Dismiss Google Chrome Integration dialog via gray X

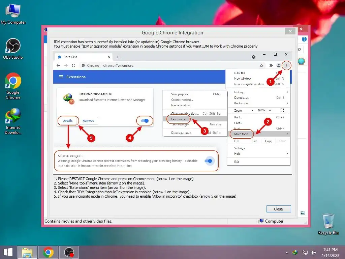click(290, 31)
